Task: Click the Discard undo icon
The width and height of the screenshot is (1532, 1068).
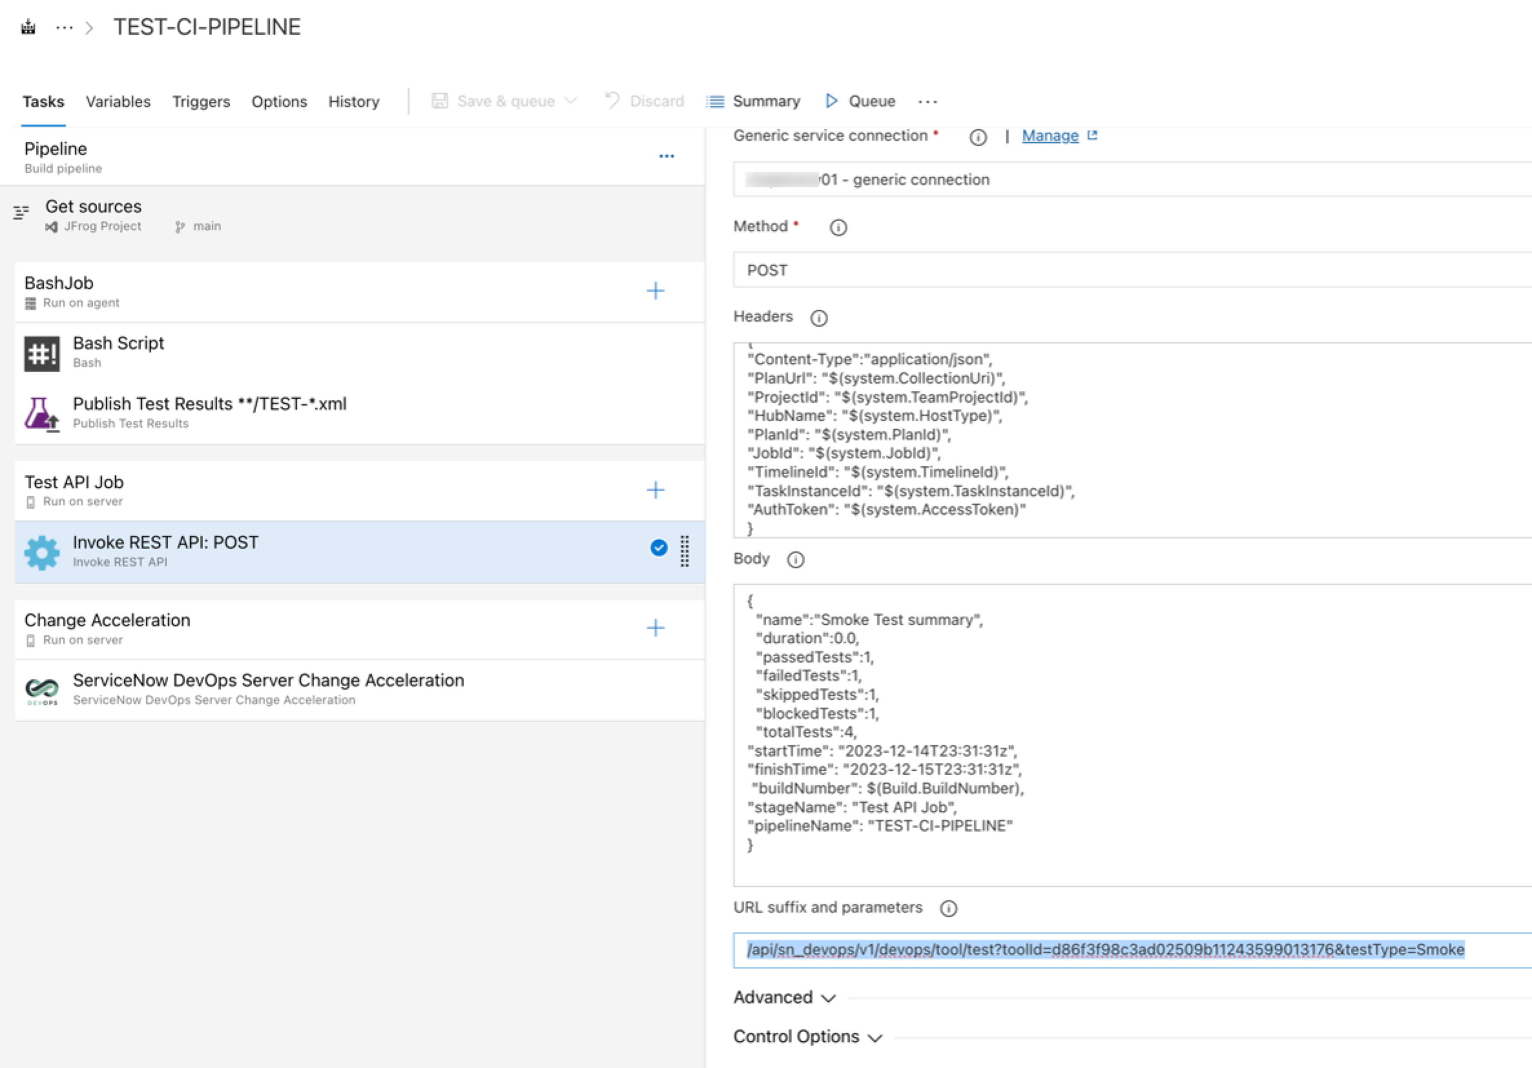Action: (612, 100)
